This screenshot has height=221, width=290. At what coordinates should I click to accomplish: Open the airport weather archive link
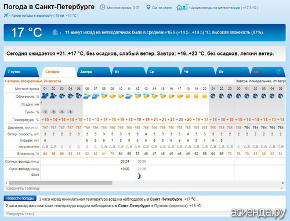click(45, 16)
